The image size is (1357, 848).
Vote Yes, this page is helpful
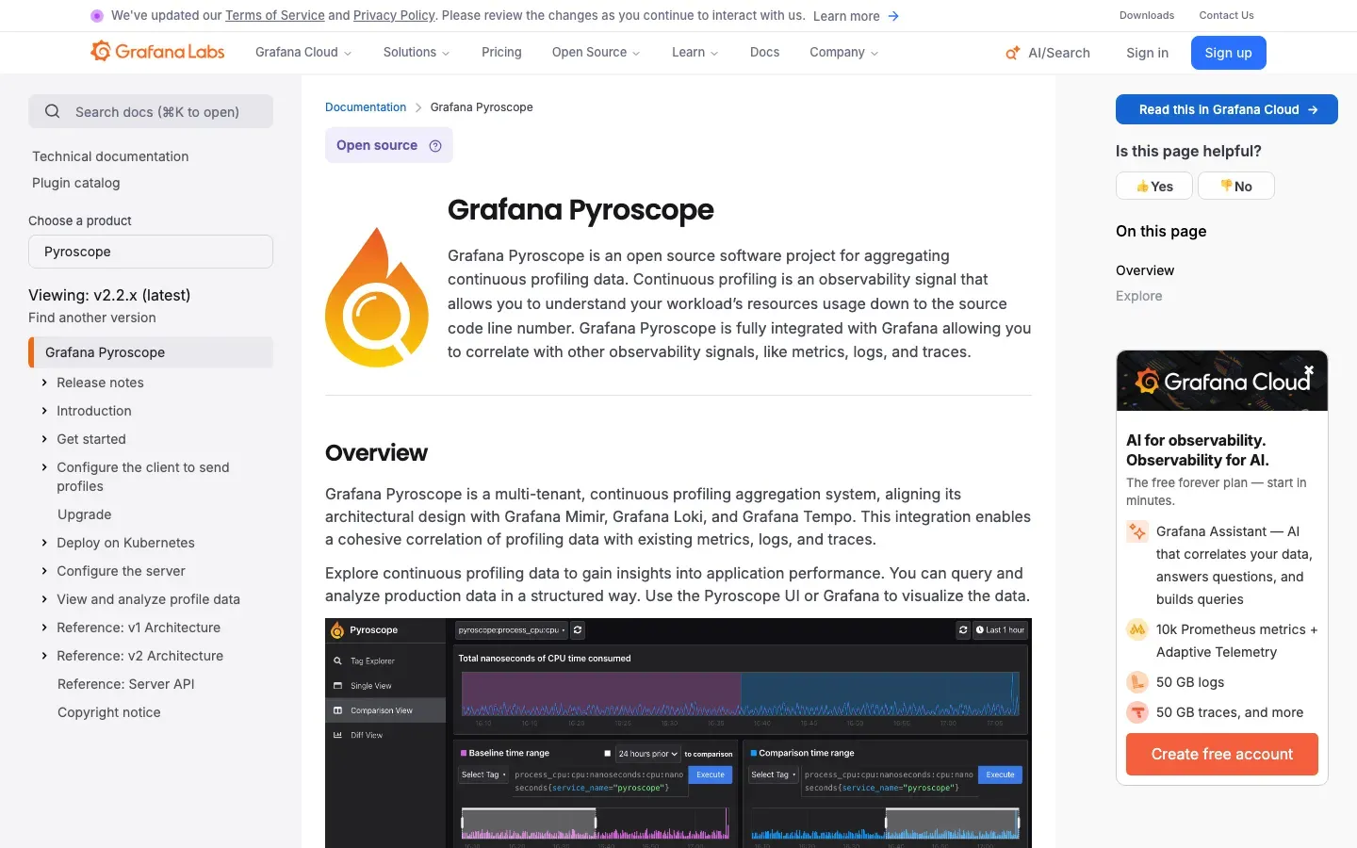tap(1154, 186)
